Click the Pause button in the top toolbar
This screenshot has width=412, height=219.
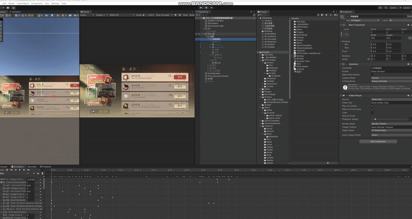click(207, 8)
